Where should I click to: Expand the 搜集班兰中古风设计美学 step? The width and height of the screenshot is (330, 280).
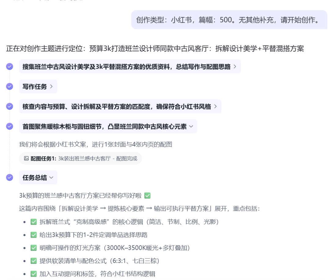[x=130, y=66]
